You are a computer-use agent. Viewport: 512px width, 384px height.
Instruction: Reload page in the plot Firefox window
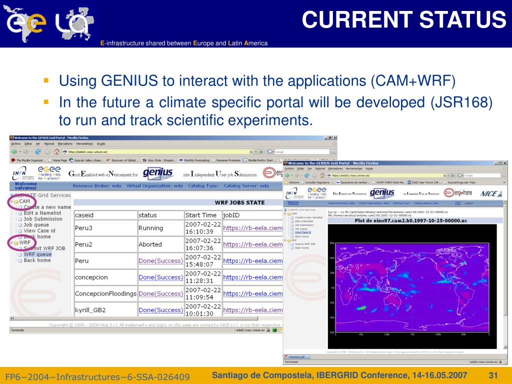[307, 175]
